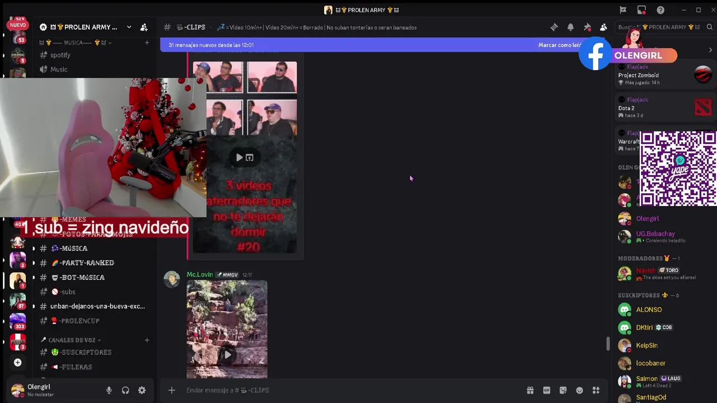717x403 pixels.
Task: Open the Olengirl user panel avatar
Action: pos(18,390)
